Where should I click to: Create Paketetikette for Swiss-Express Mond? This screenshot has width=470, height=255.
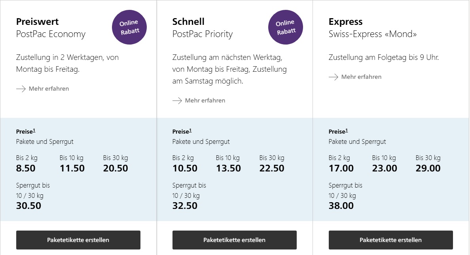tap(390, 240)
